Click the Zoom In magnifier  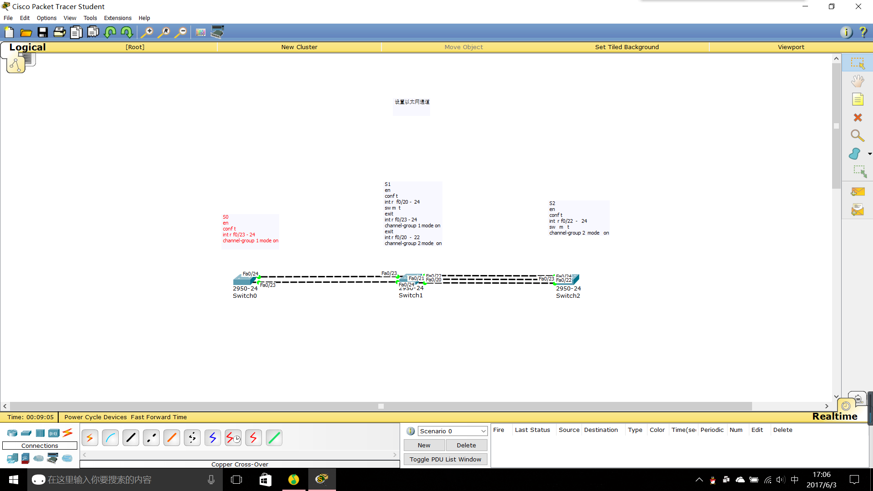click(x=146, y=32)
